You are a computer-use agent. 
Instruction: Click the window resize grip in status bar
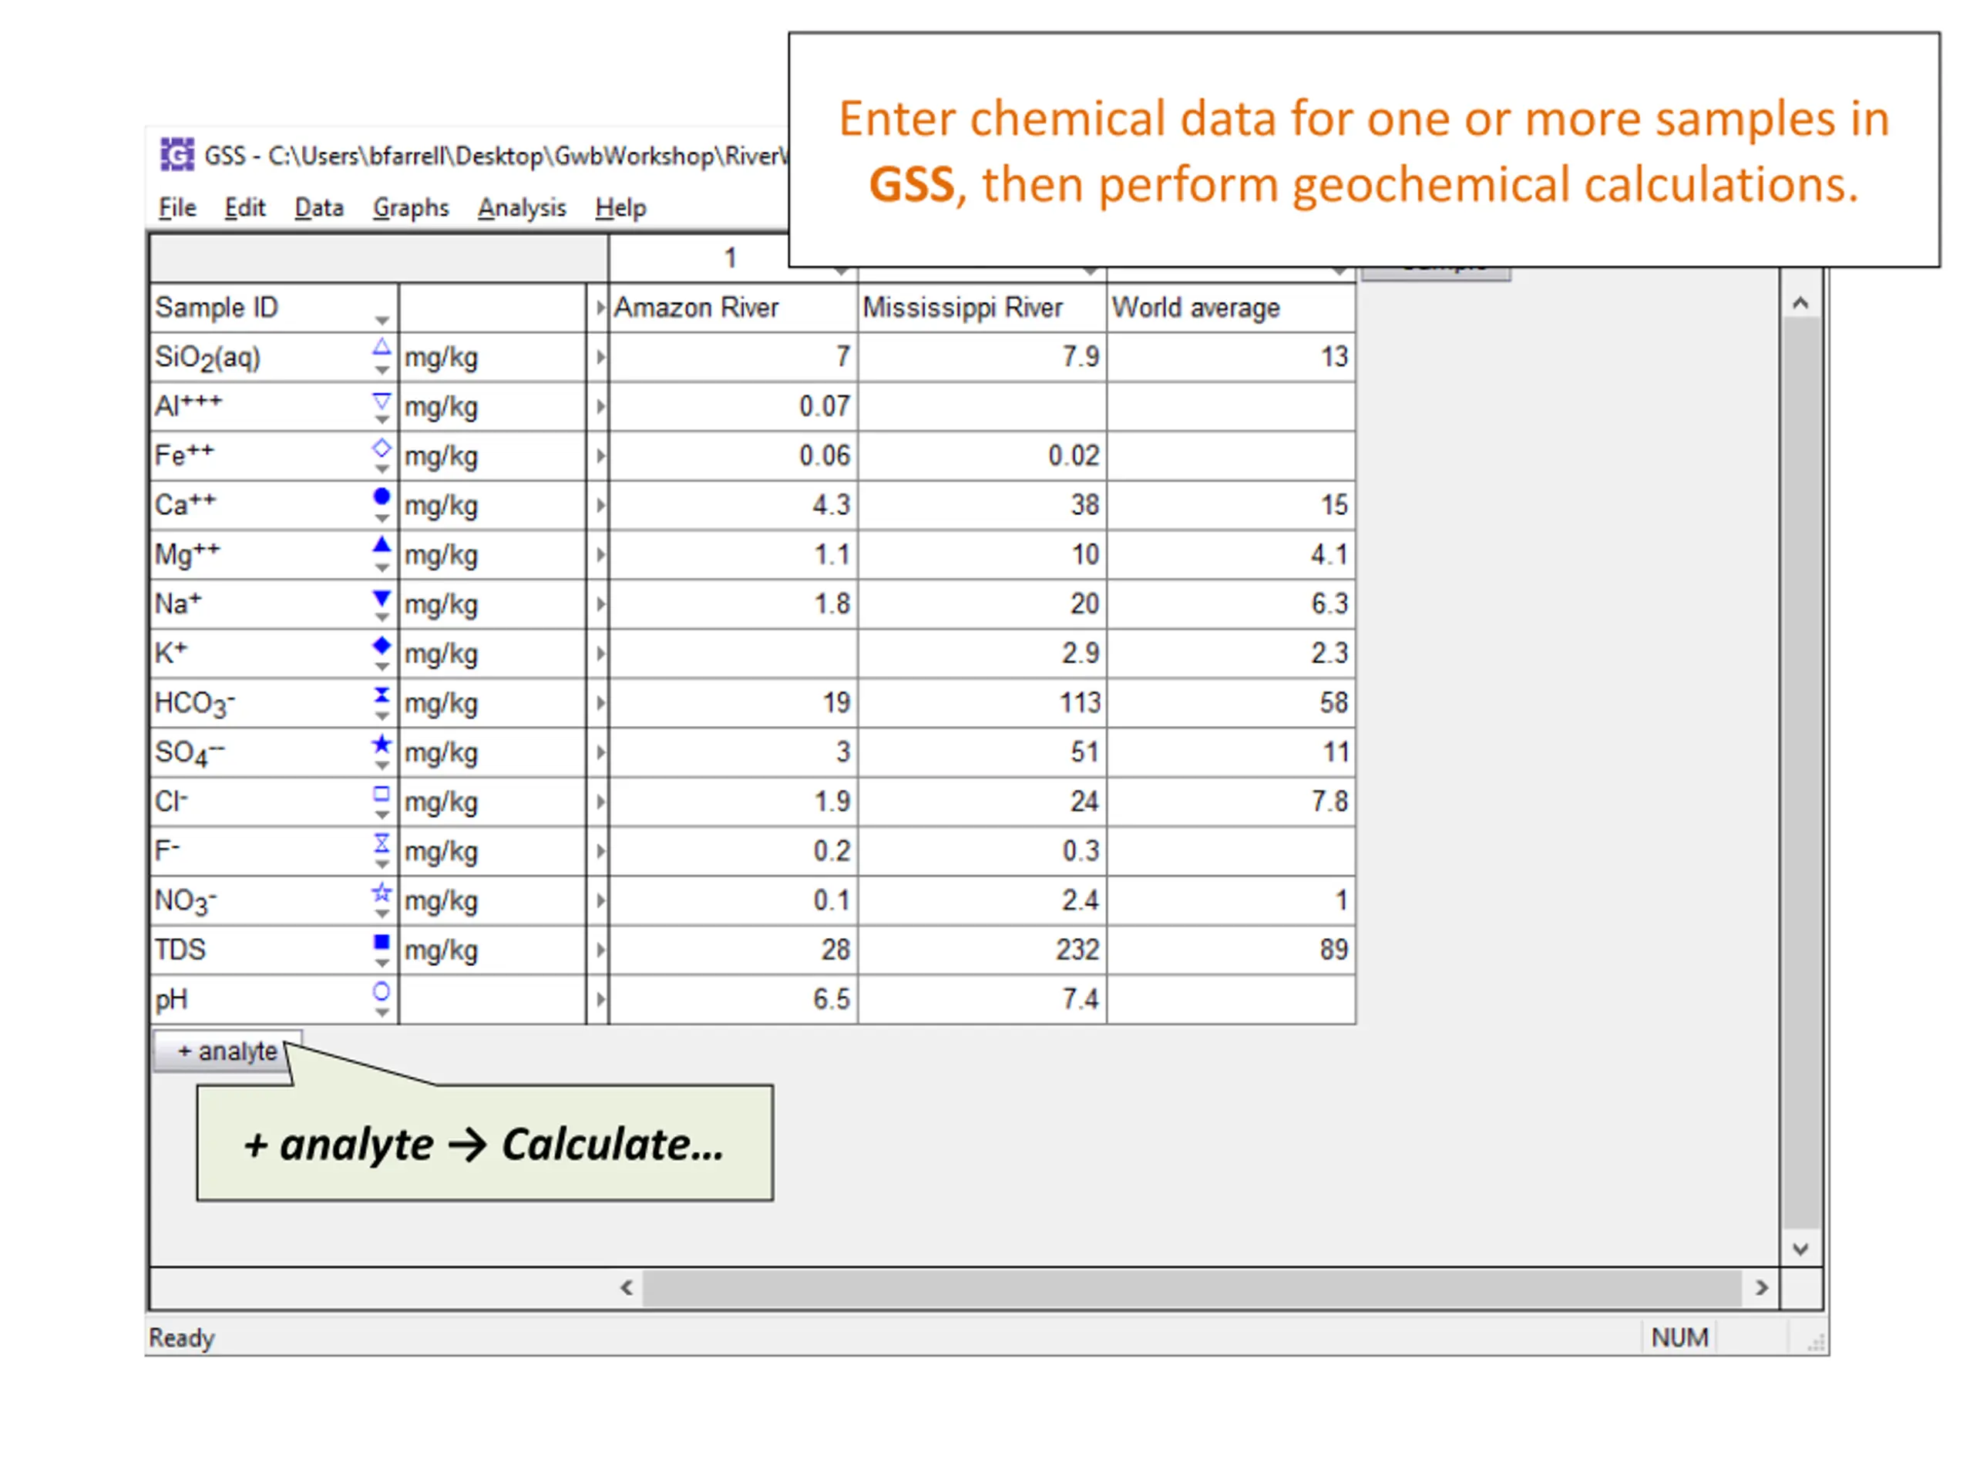(1816, 1343)
